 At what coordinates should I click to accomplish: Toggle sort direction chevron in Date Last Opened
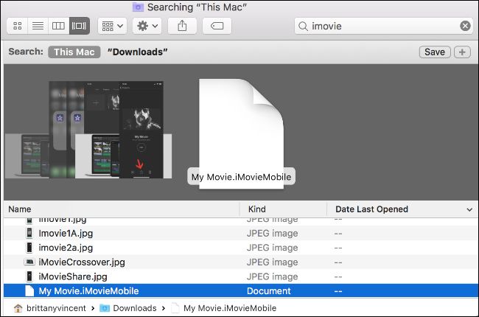pyautogui.click(x=469, y=209)
